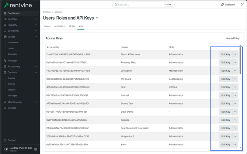The height and width of the screenshot is (154, 247).
Task: Switch to the Users tab
Action: [48, 26]
